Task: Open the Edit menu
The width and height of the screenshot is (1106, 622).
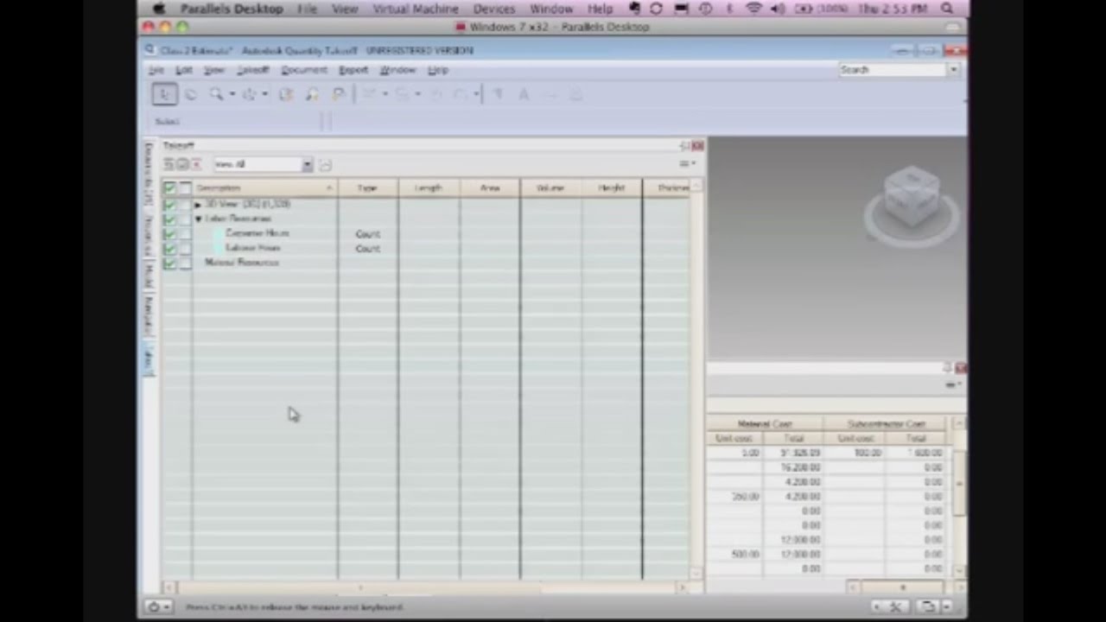Action: (184, 70)
